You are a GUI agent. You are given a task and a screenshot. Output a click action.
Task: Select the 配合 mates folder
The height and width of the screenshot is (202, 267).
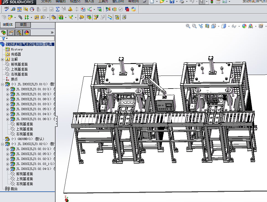coord(14,189)
